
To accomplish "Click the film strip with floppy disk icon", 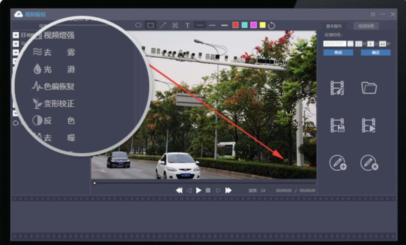I will tap(337, 125).
